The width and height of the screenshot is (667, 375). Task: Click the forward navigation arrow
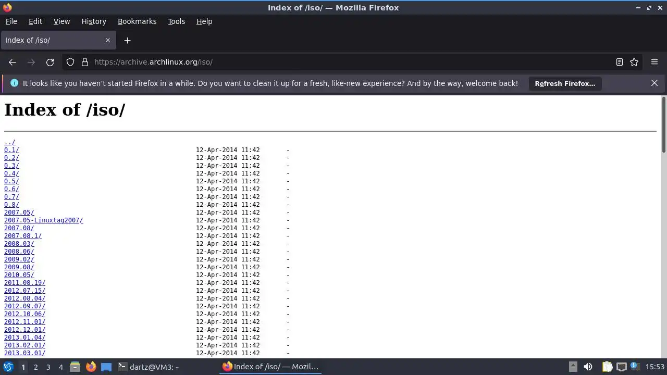pyautogui.click(x=31, y=62)
